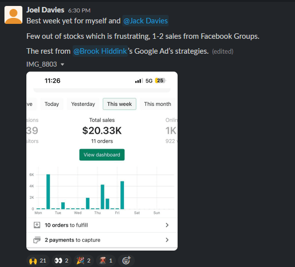Click the View dashboard button
This screenshot has width=295, height=267.
(102, 155)
